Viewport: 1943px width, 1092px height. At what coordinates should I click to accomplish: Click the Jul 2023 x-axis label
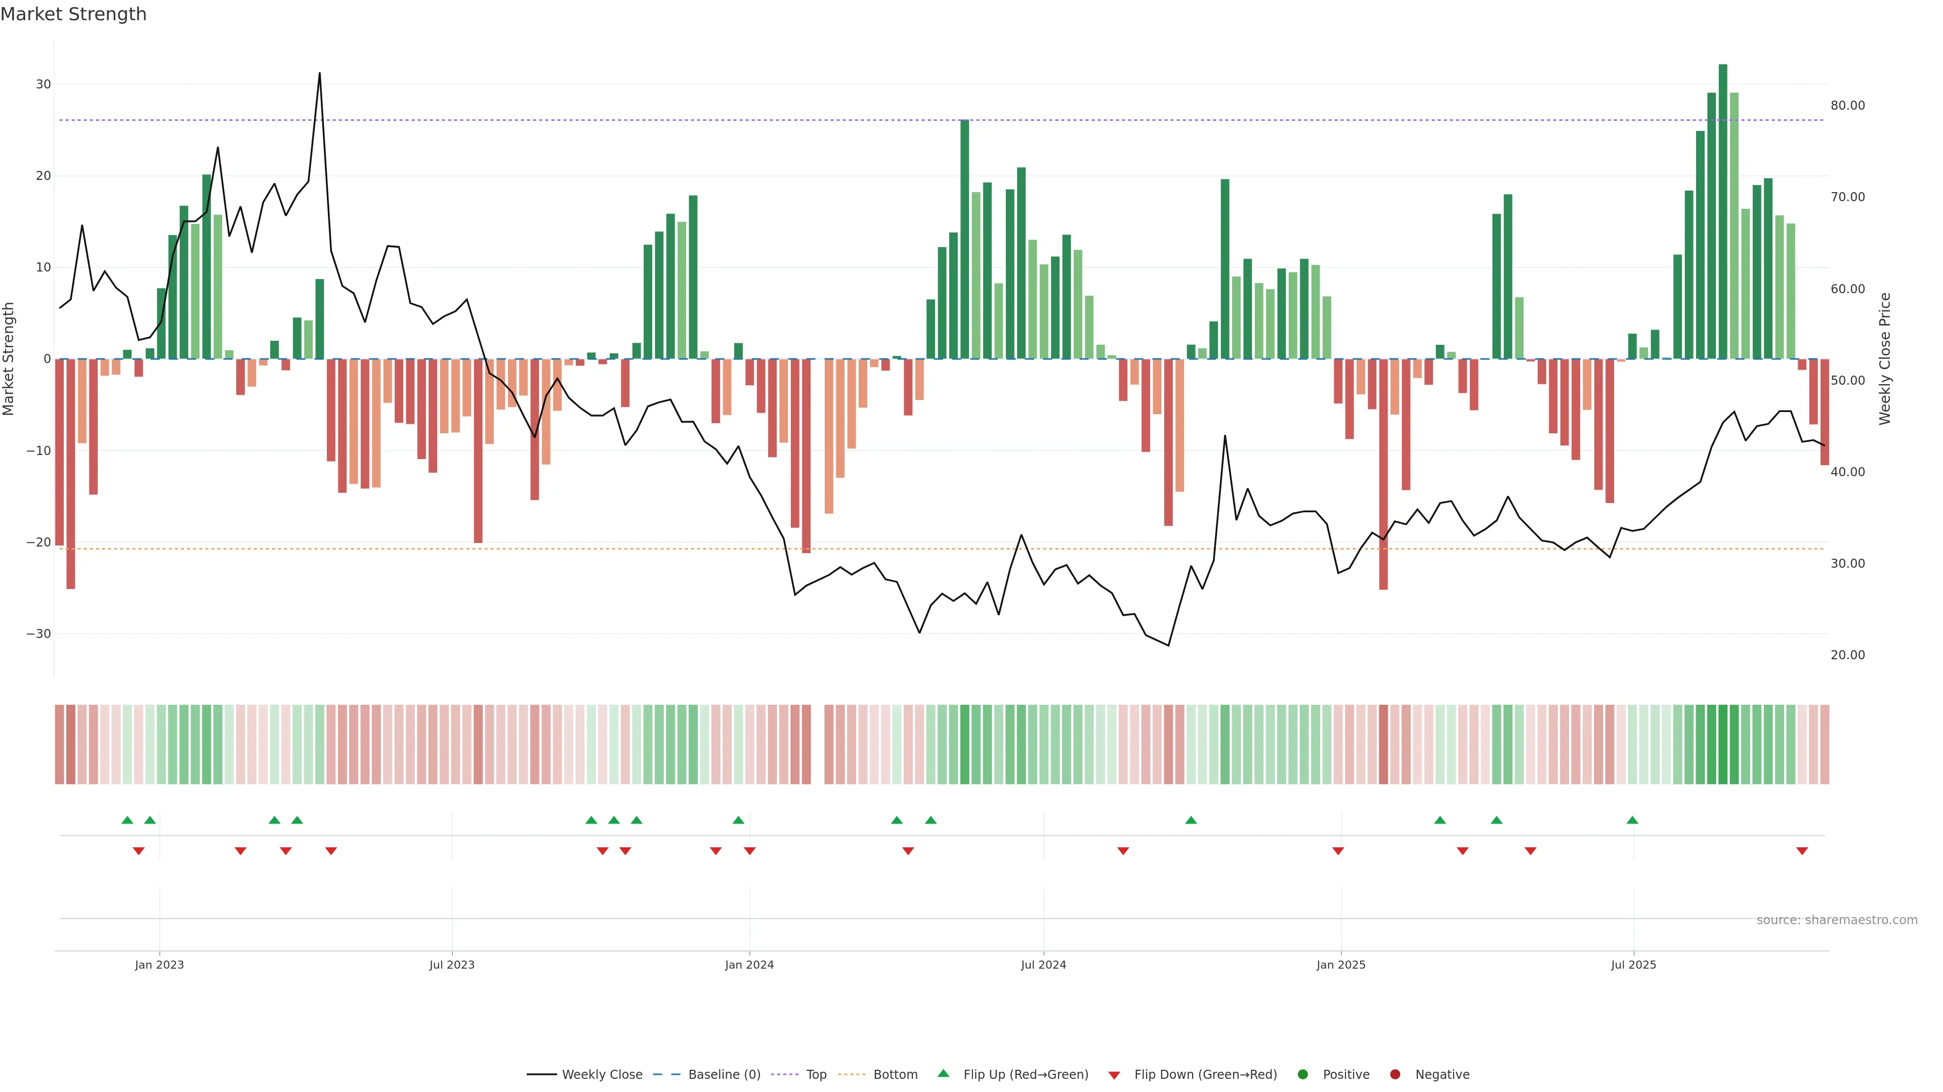pos(452,965)
